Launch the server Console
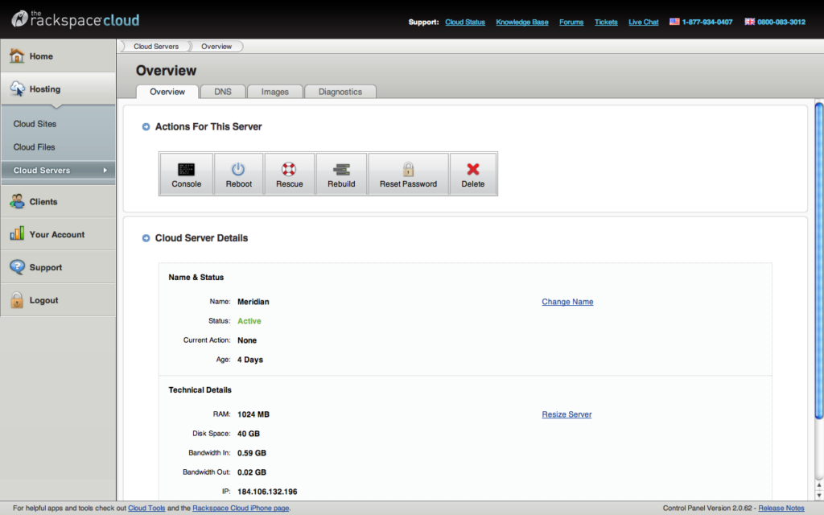Screen dimensions: 824x515 coord(186,175)
